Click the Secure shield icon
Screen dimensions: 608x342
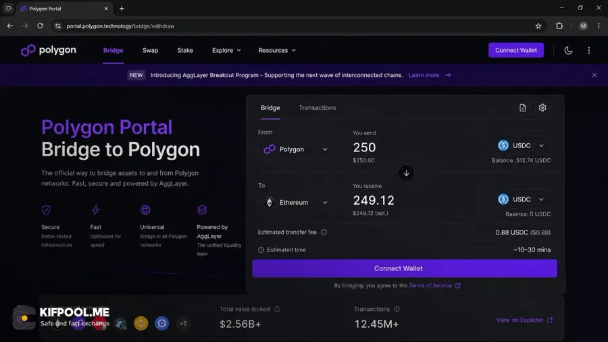[46, 210]
